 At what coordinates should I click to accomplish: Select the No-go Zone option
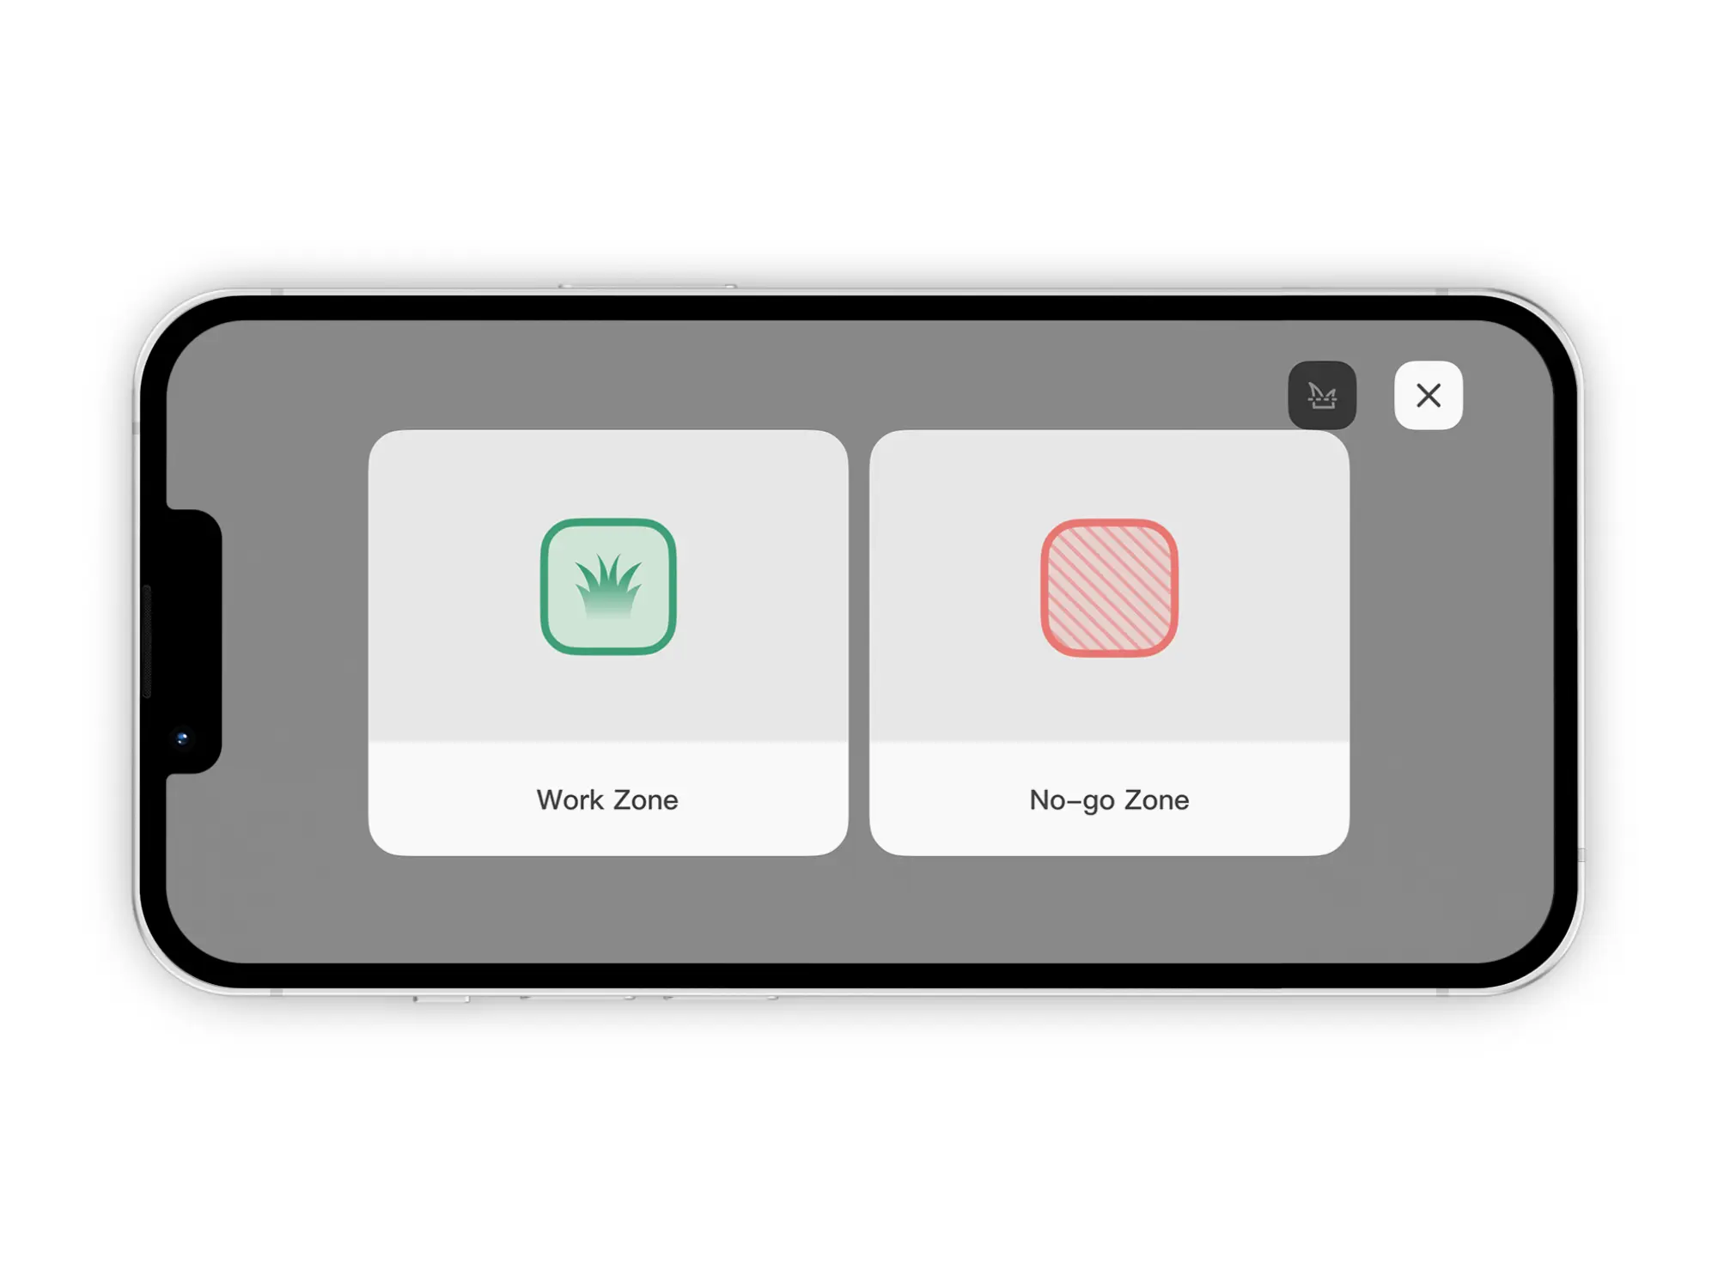1109,642
